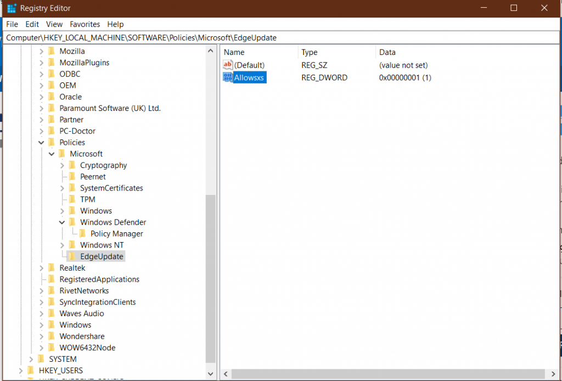This screenshot has height=381, width=562.
Task: Click the PC-Doctor folder icon
Action: point(52,131)
